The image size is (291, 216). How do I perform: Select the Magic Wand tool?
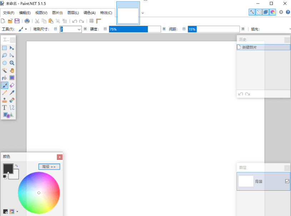tap(4, 70)
